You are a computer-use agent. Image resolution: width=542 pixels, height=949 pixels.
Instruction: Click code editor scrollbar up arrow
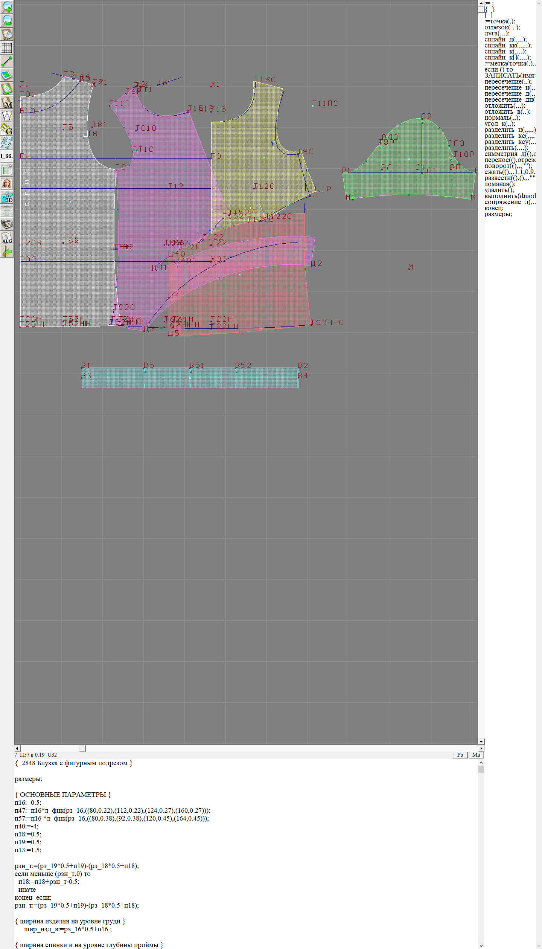pos(481,763)
